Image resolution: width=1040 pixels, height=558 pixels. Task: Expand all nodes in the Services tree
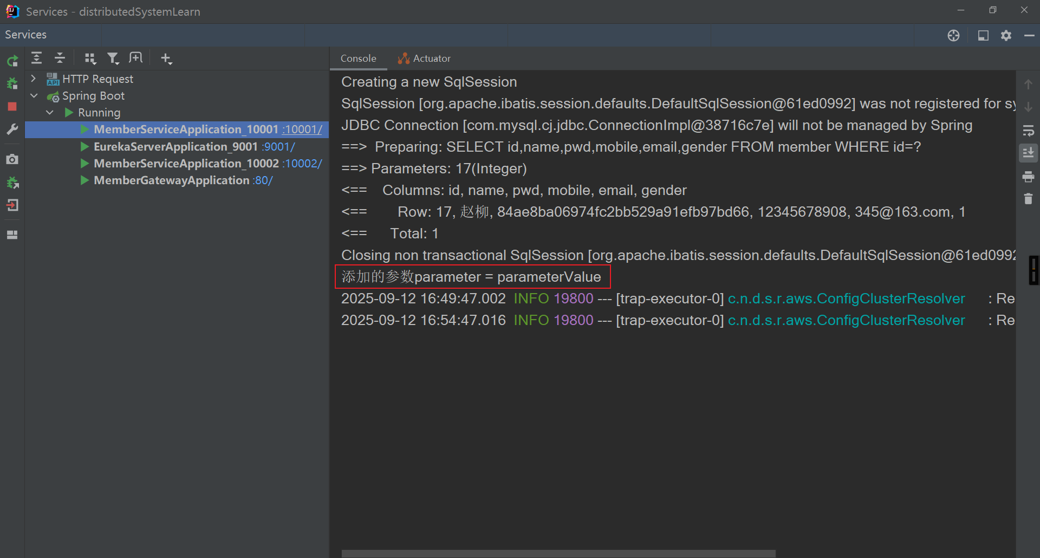36,59
